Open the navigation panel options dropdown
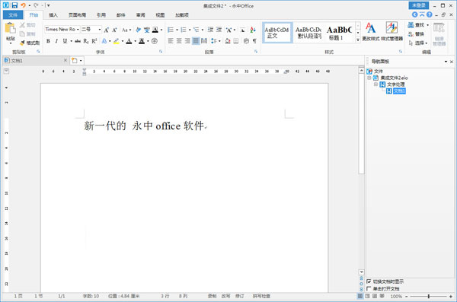Image resolution: width=457 pixels, height=302 pixels. tap(446, 62)
